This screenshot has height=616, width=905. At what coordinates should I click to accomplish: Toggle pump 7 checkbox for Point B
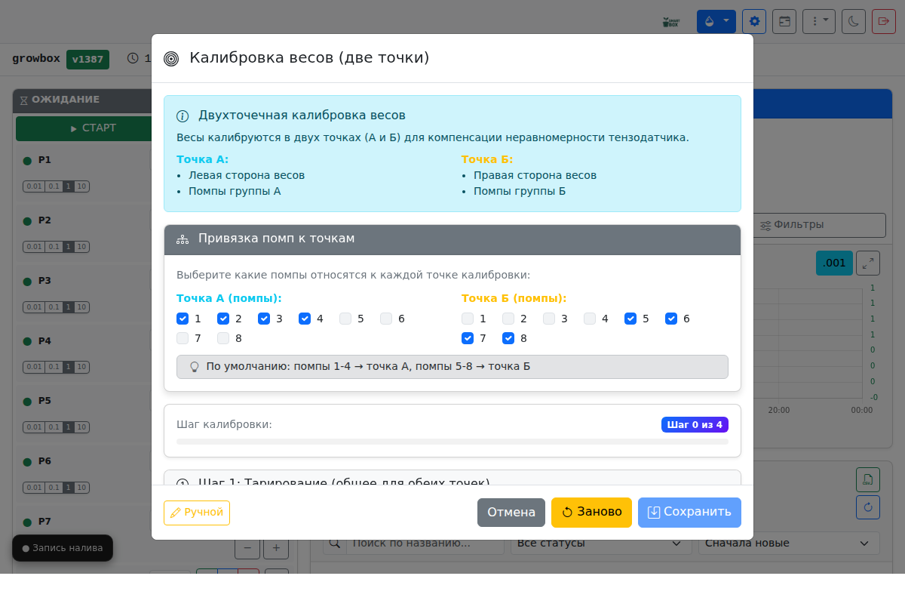pyautogui.click(x=468, y=338)
